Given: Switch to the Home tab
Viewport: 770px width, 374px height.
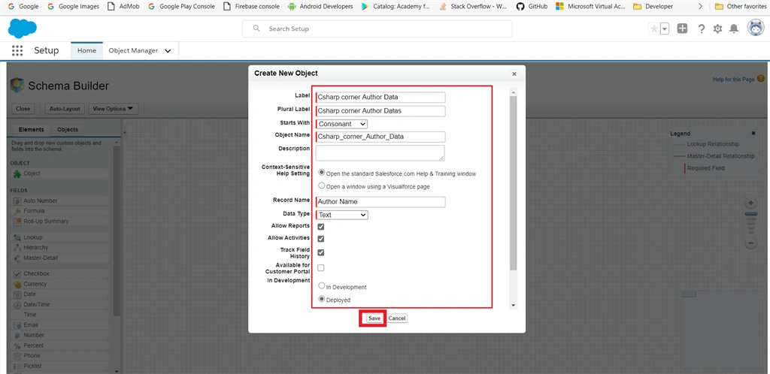Looking at the screenshot, I should pos(87,50).
